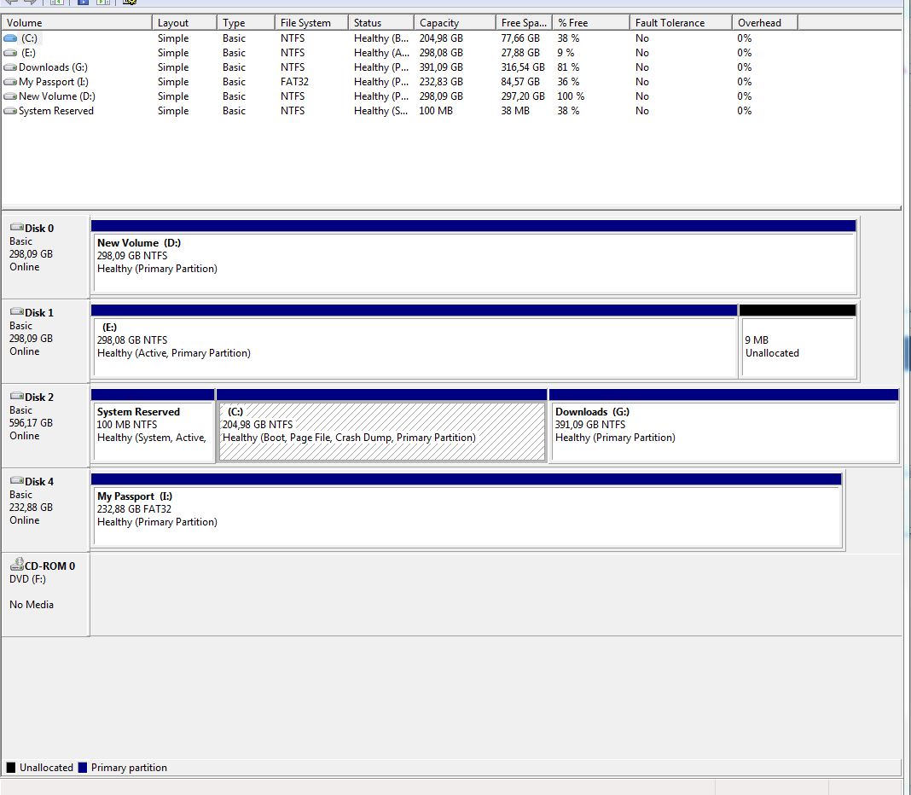The image size is (911, 795).
Task: Select the hatched (C:) partition on Disk 2
Action: click(381, 431)
